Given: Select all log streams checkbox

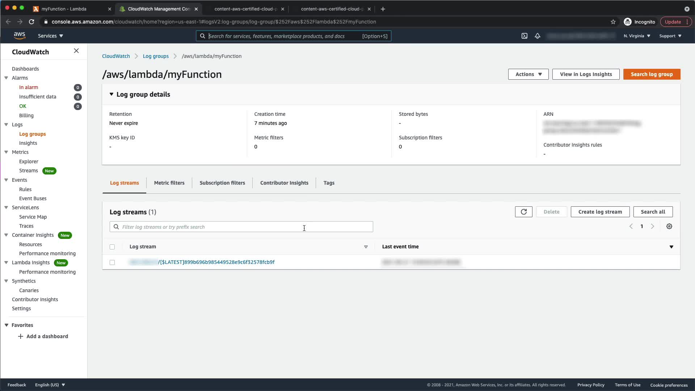Looking at the screenshot, I should [x=112, y=247].
